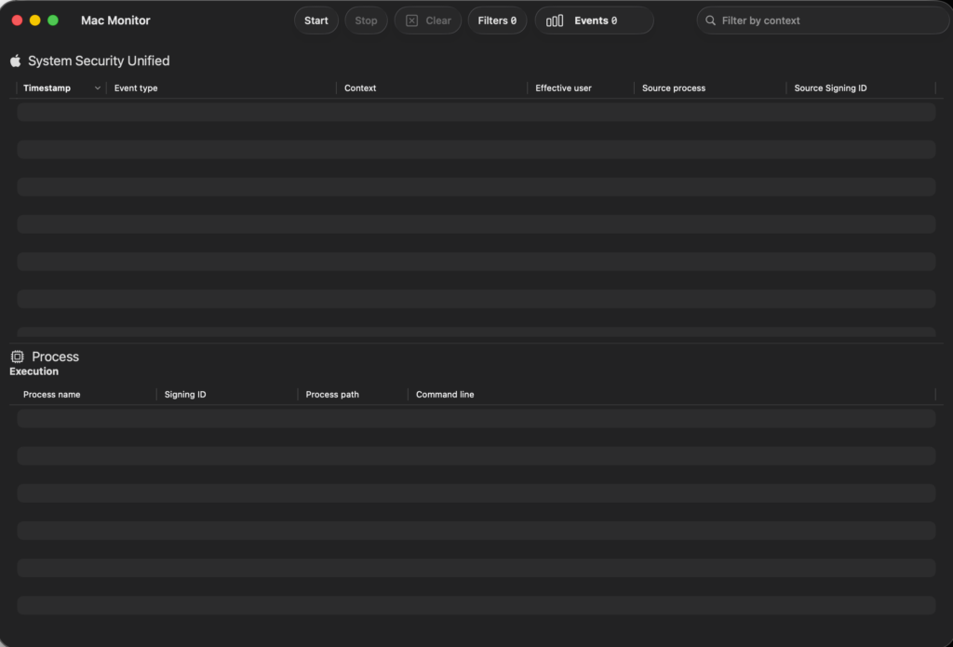Screen dimensions: 953x647
Task: Sort by Process name column header
Action: 52,395
